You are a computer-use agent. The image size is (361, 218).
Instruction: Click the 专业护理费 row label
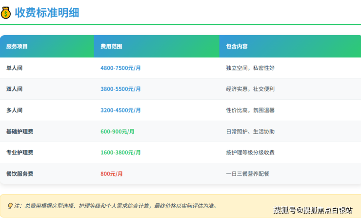pos(20,153)
